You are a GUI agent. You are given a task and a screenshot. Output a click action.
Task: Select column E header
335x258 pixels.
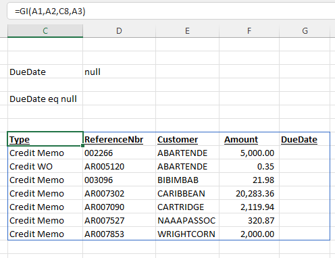(187, 30)
